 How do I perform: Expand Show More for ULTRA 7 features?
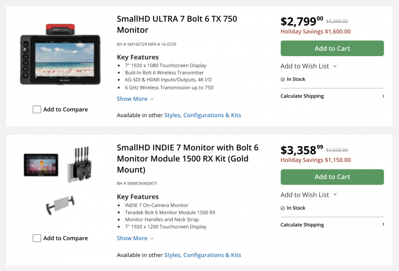tap(135, 99)
